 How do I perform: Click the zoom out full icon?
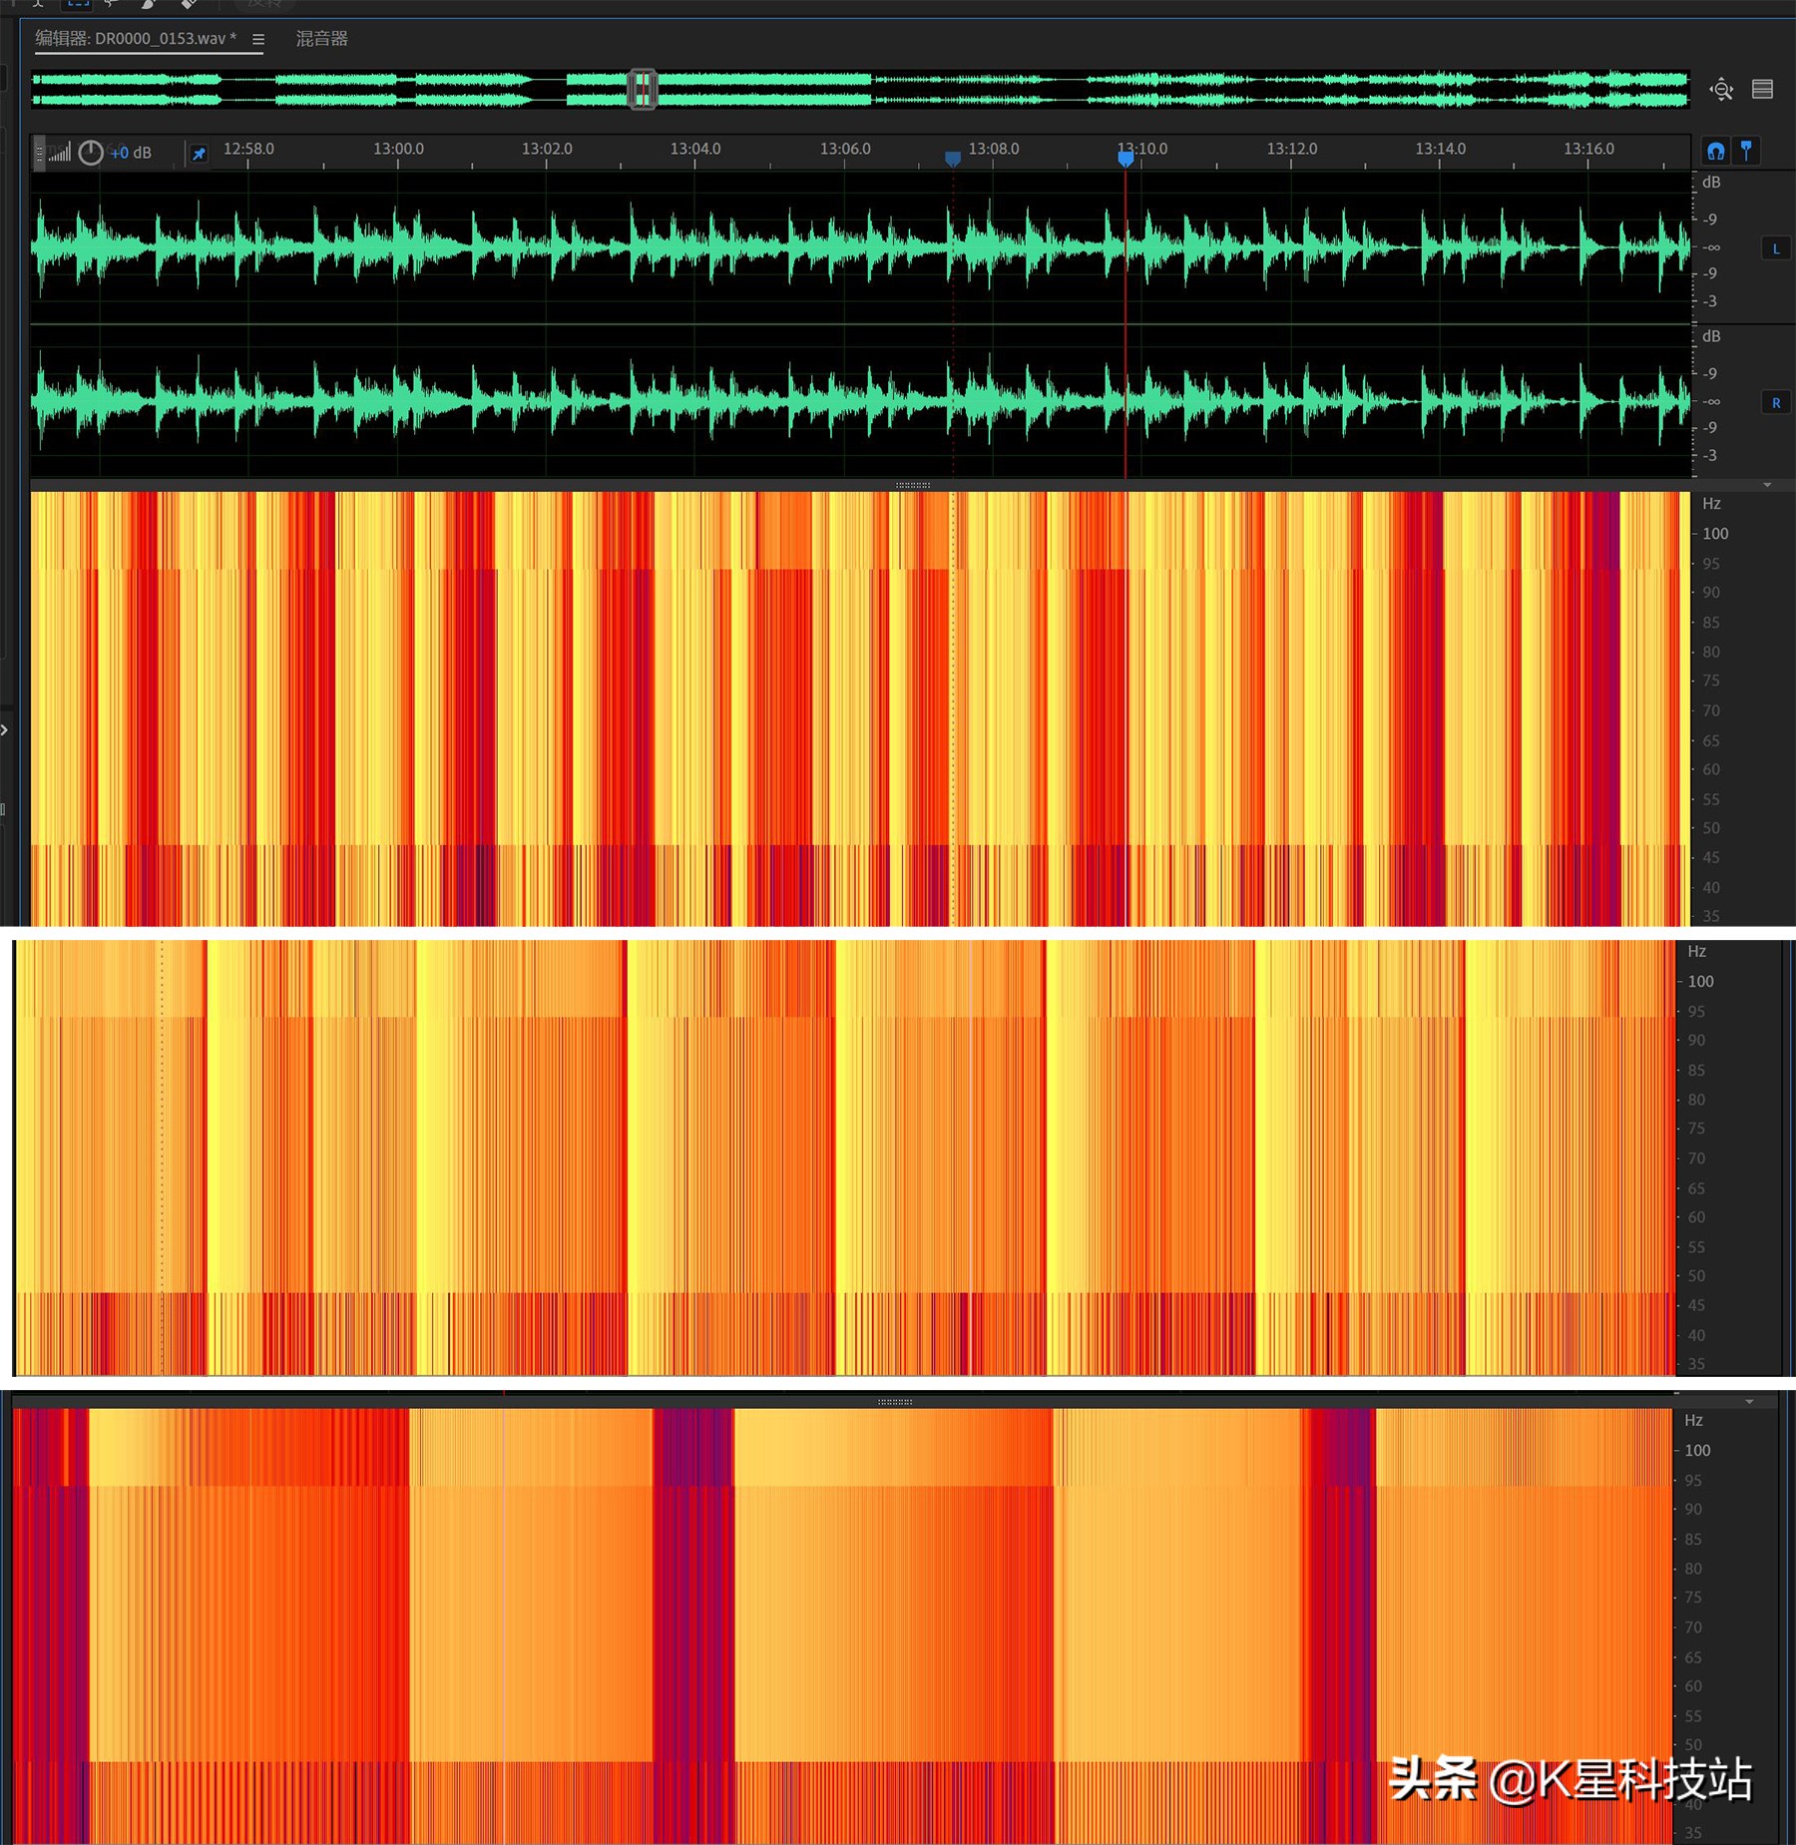pyautogui.click(x=1721, y=90)
